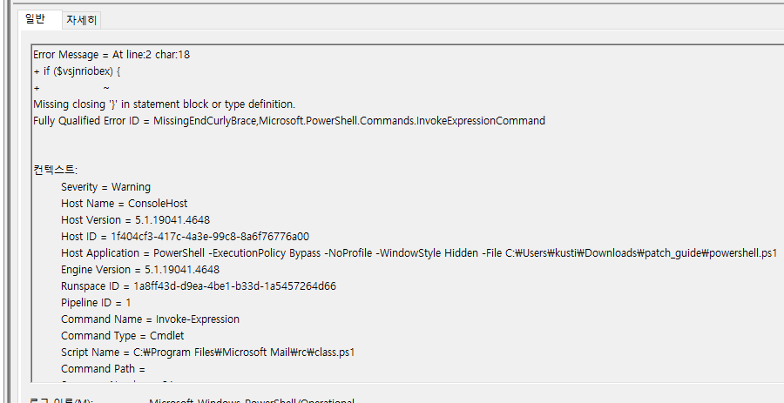This screenshot has width=784, height=403.
Task: Click the Host Application PowerShell command line
Action: coord(419,253)
